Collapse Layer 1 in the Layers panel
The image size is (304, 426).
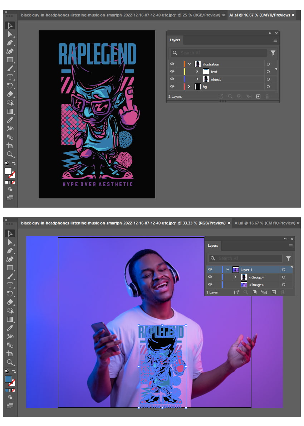tap(227, 270)
